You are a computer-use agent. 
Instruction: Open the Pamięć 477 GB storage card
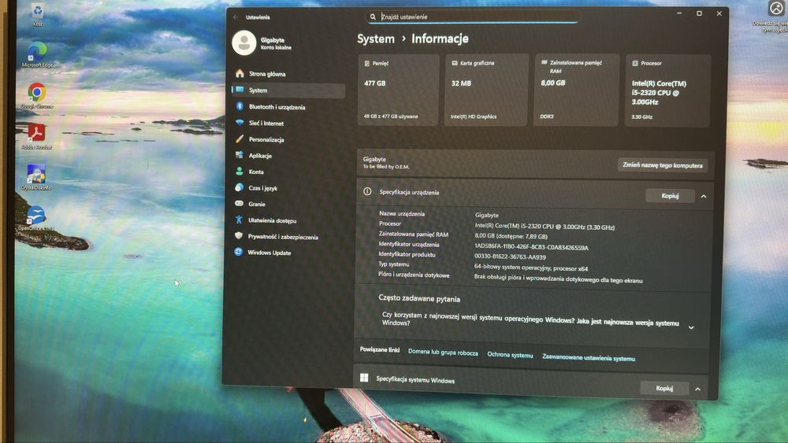[398, 90]
